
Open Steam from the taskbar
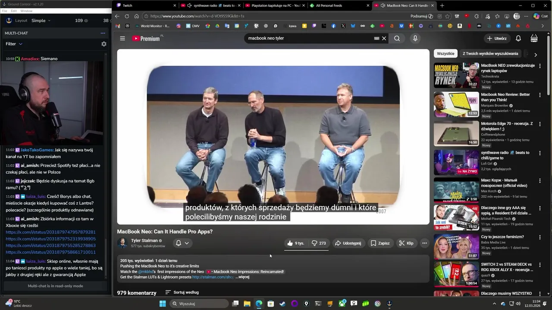click(x=282, y=304)
